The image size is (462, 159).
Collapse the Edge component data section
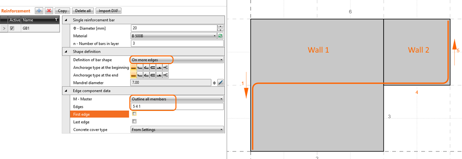[x=66, y=91]
